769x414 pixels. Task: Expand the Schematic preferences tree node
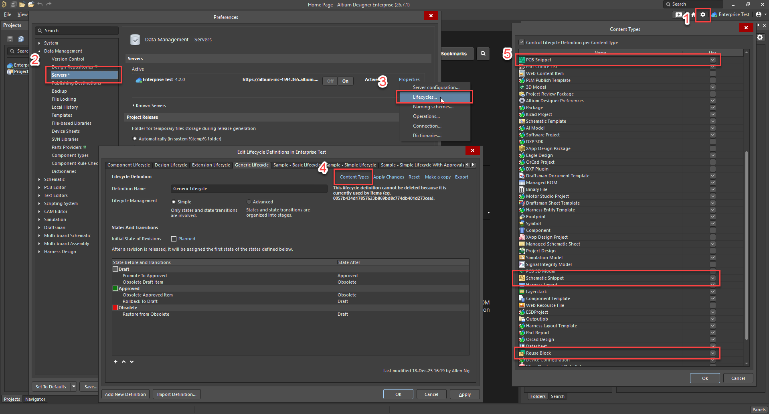(x=39, y=179)
